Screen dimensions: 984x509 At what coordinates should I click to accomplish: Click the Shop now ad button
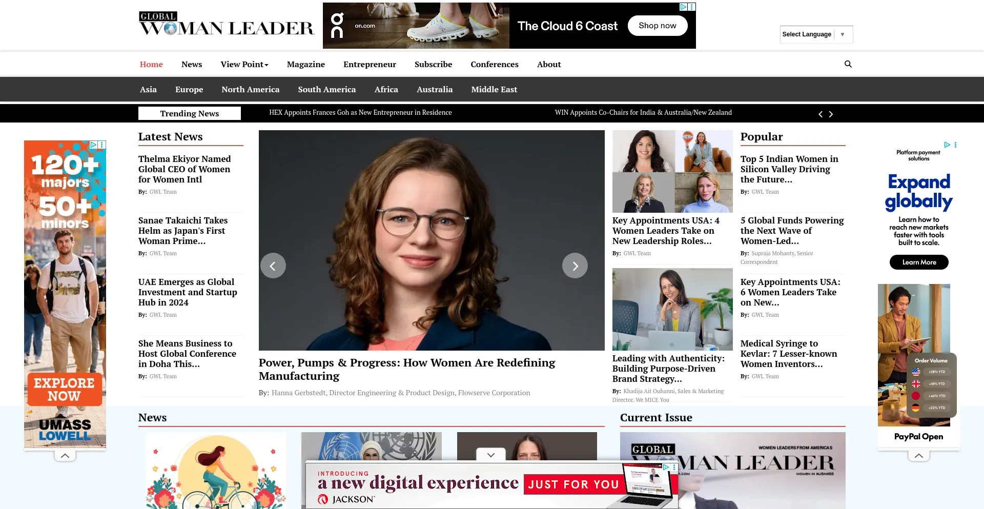pyautogui.click(x=658, y=26)
